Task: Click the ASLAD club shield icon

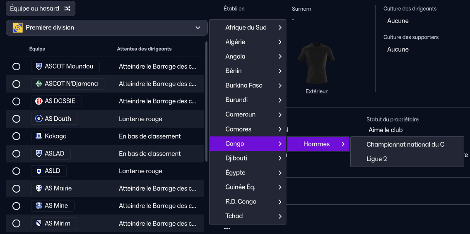Action: coord(39,153)
